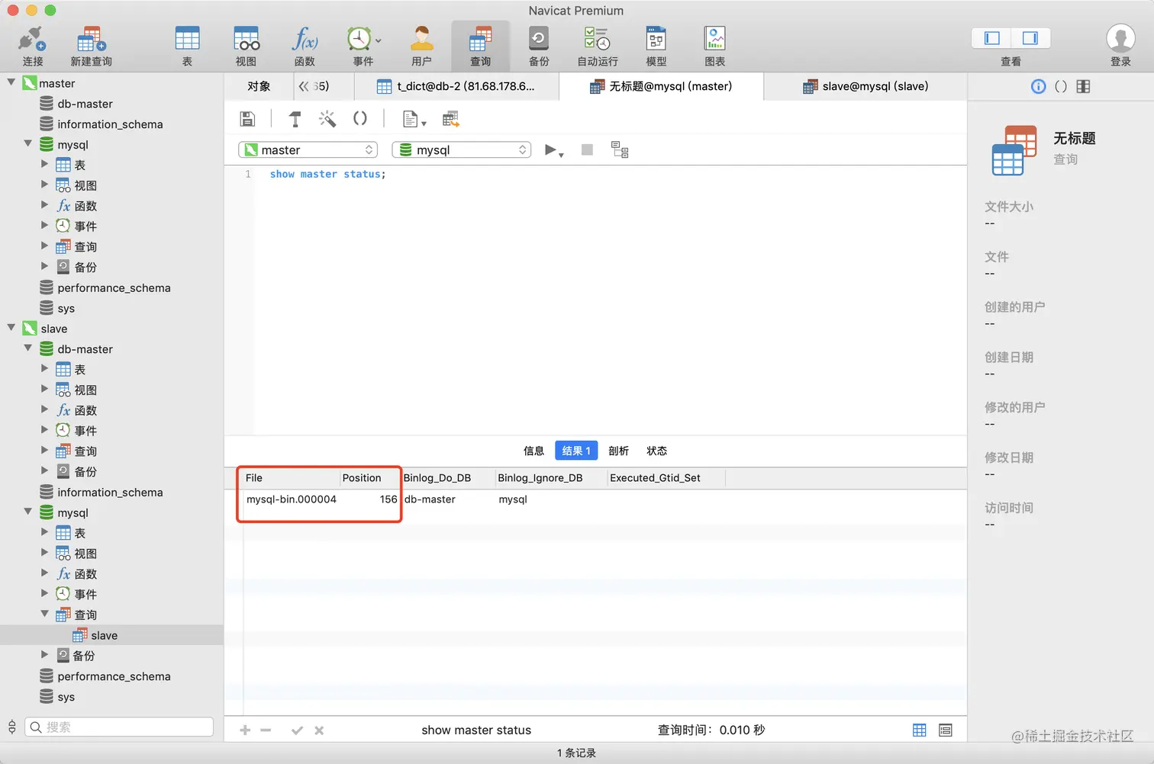The height and width of the screenshot is (764, 1154).
Task: Add a record with the plus button
Action: click(245, 730)
